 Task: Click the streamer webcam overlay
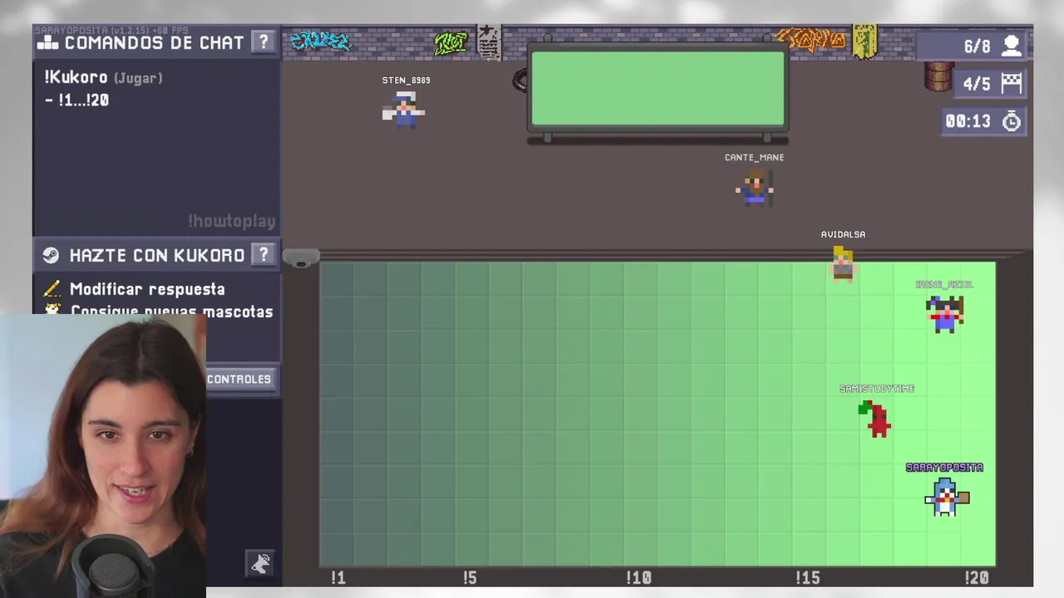click(103, 456)
